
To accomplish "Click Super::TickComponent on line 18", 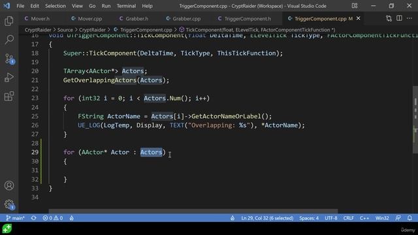I will [x=100, y=54].
